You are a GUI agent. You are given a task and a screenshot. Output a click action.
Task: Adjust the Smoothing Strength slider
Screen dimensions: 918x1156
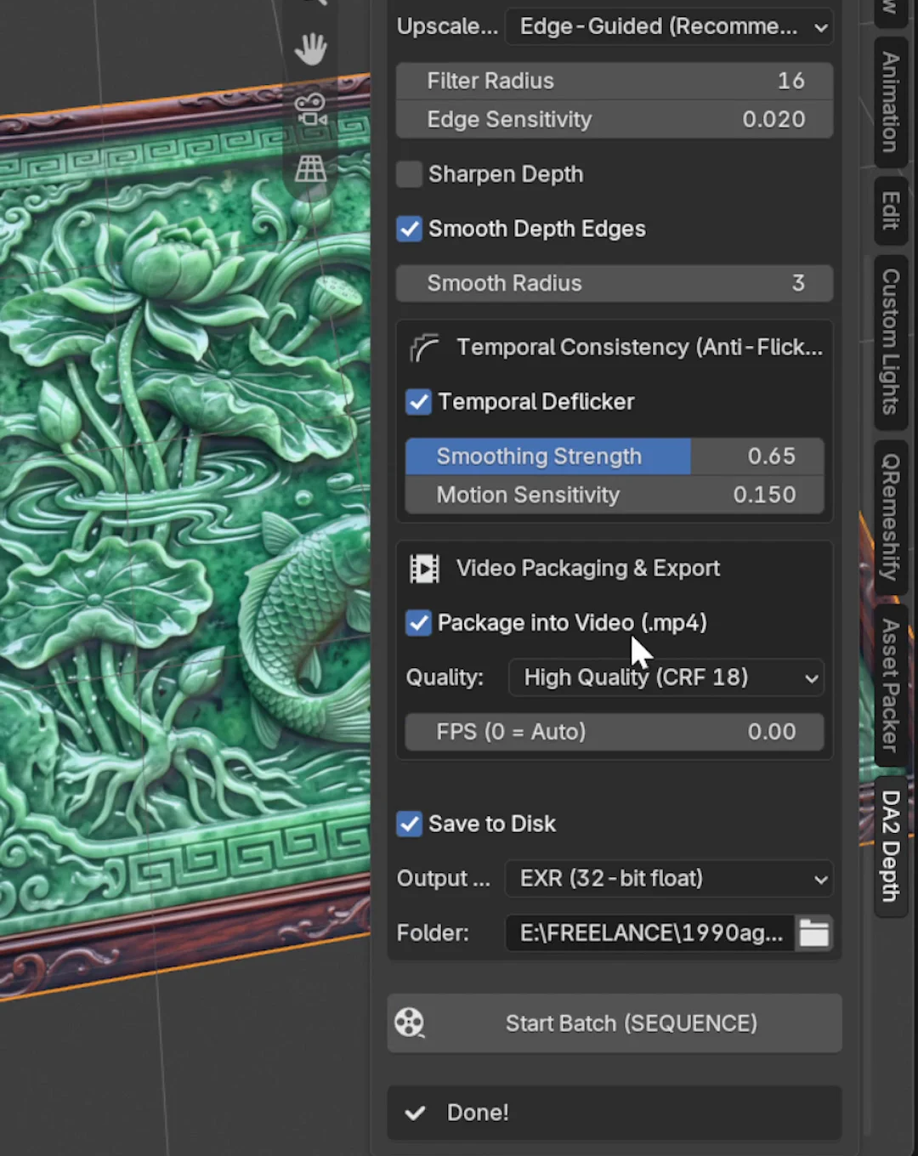tap(615, 456)
